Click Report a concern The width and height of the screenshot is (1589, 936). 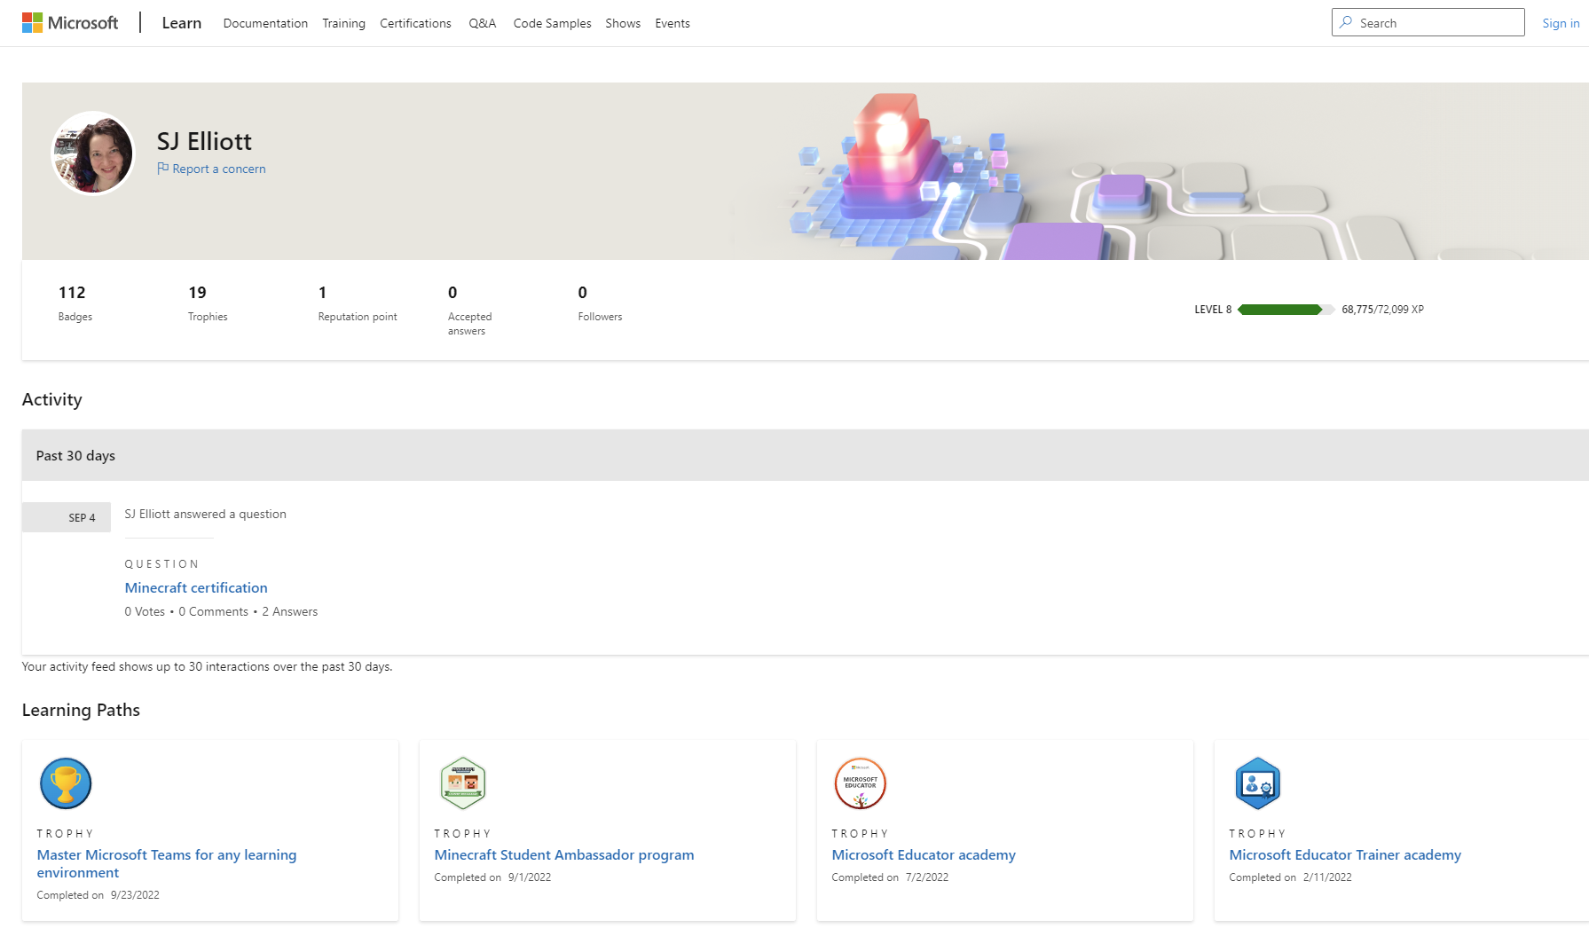click(220, 168)
